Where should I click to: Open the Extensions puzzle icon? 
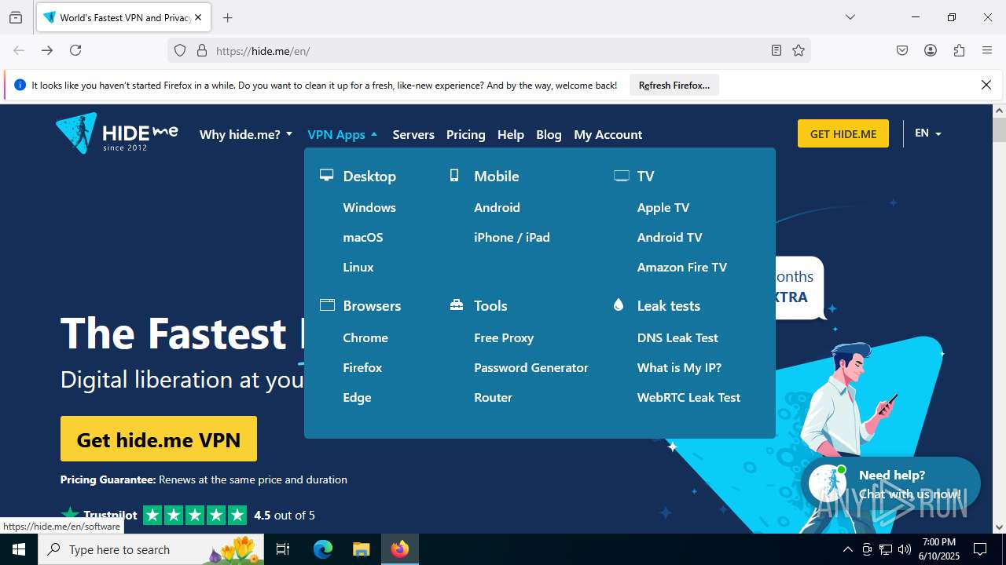(959, 50)
